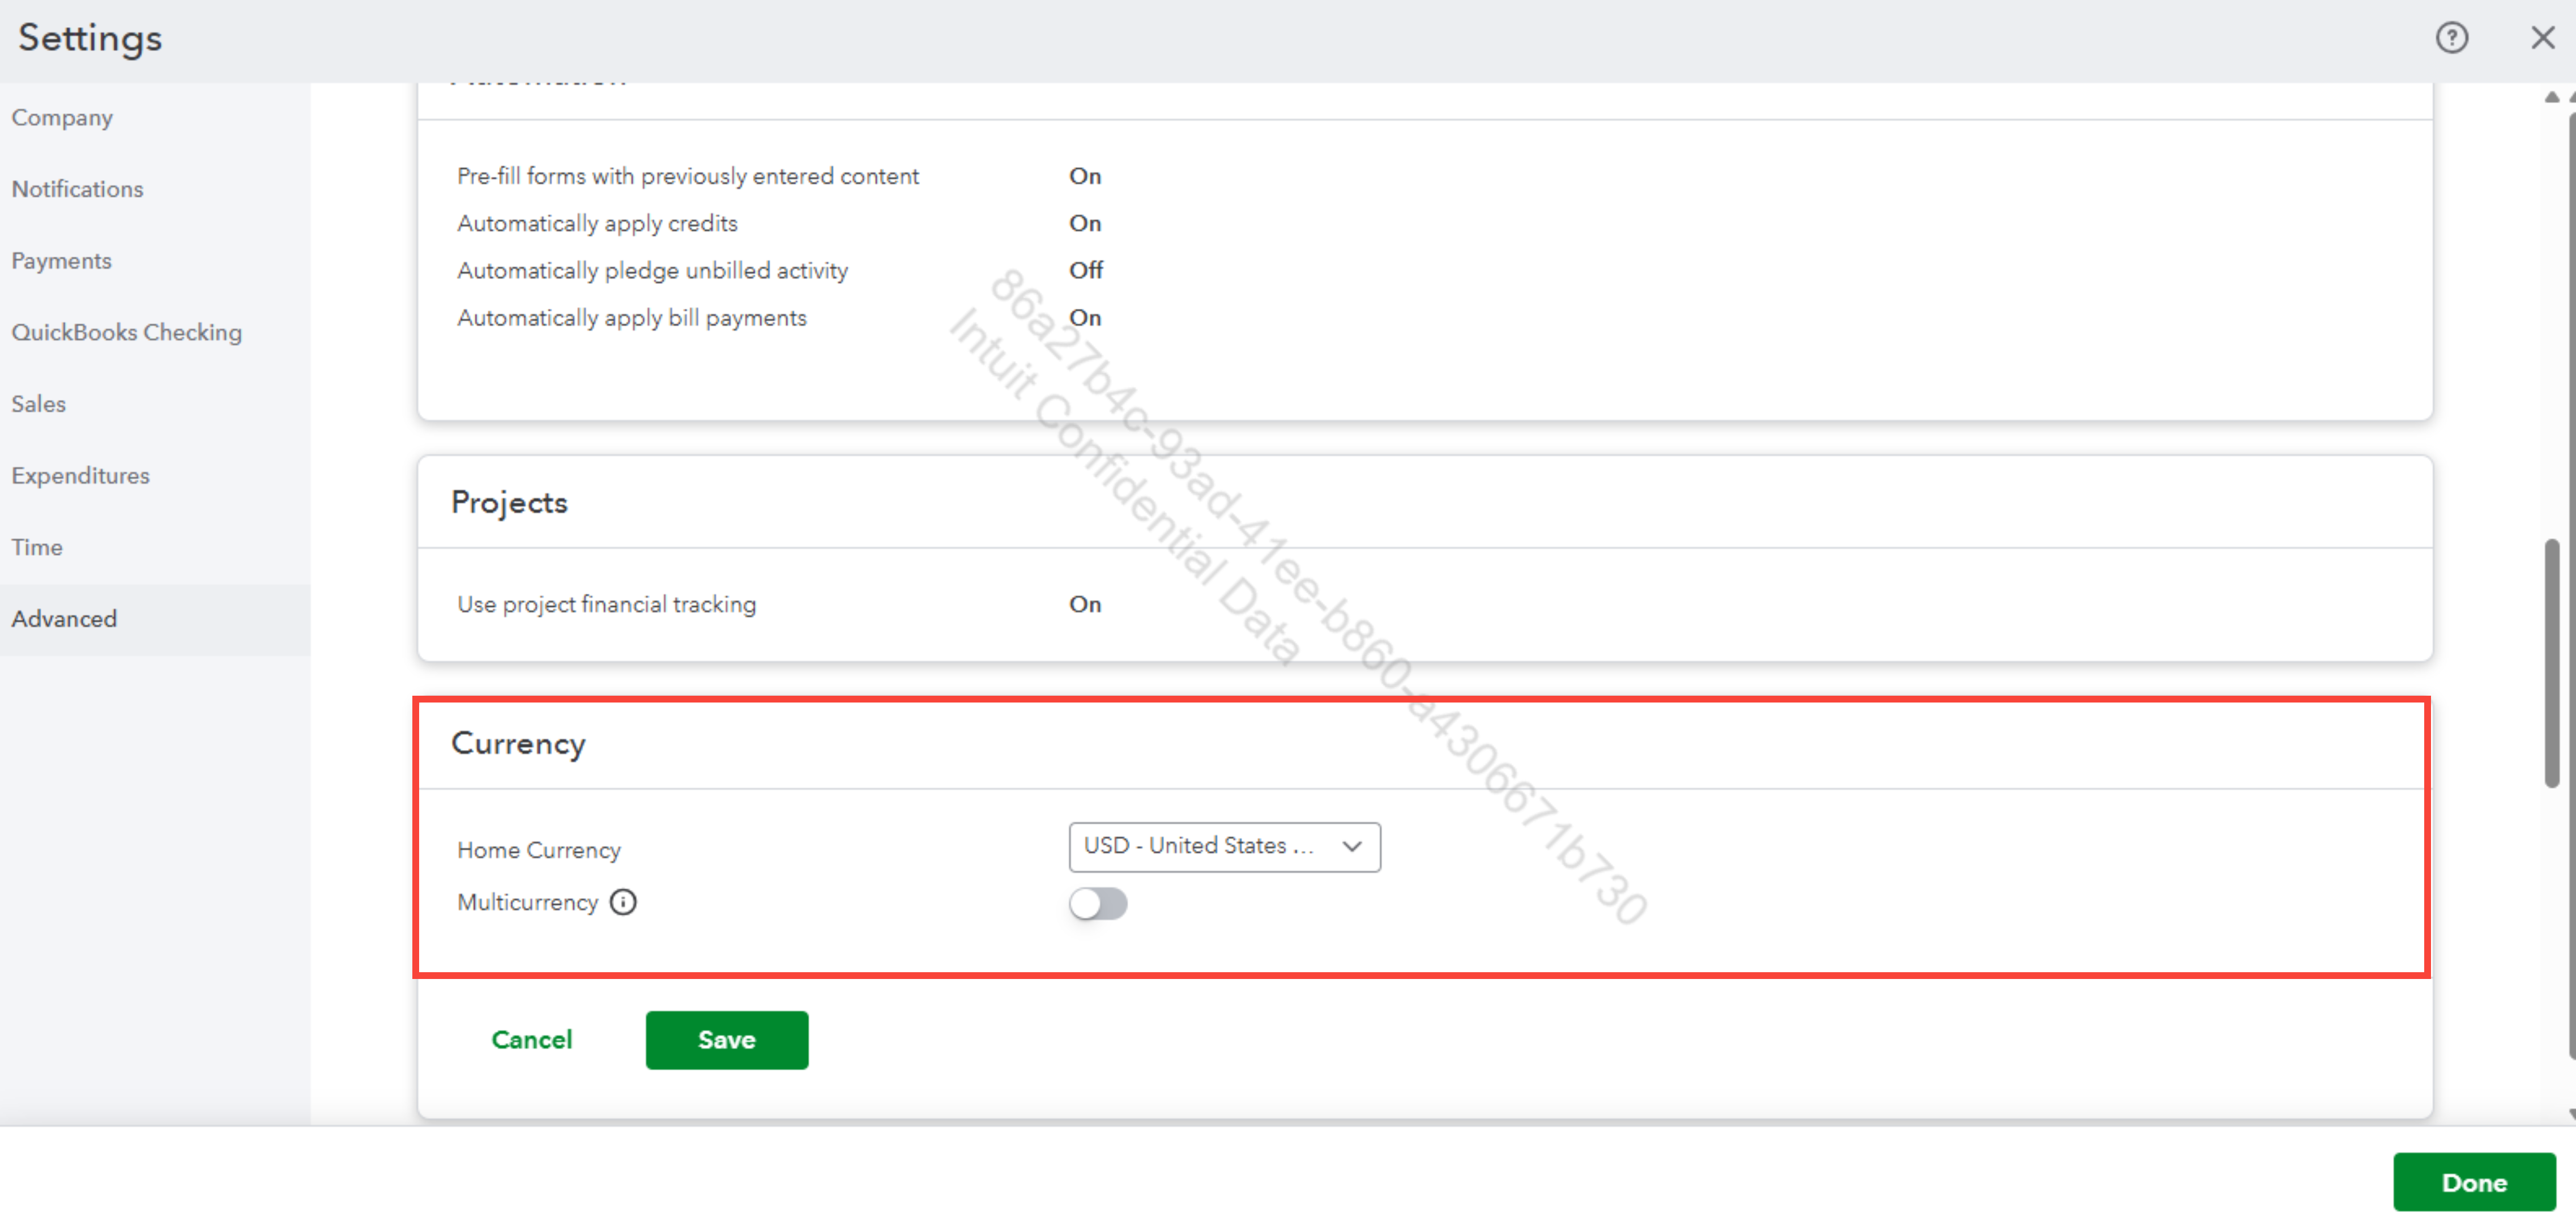Click the Cancel link
Viewport: 2576px width, 1226px height.
(x=531, y=1040)
